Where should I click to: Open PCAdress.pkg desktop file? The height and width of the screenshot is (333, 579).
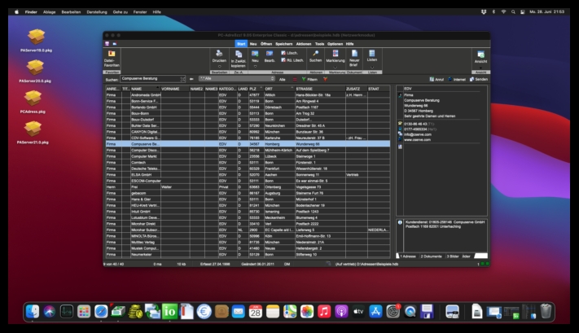pyautogui.click(x=33, y=102)
